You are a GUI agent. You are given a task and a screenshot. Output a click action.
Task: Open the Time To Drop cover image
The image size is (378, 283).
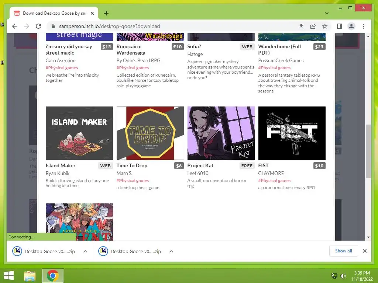point(150,133)
